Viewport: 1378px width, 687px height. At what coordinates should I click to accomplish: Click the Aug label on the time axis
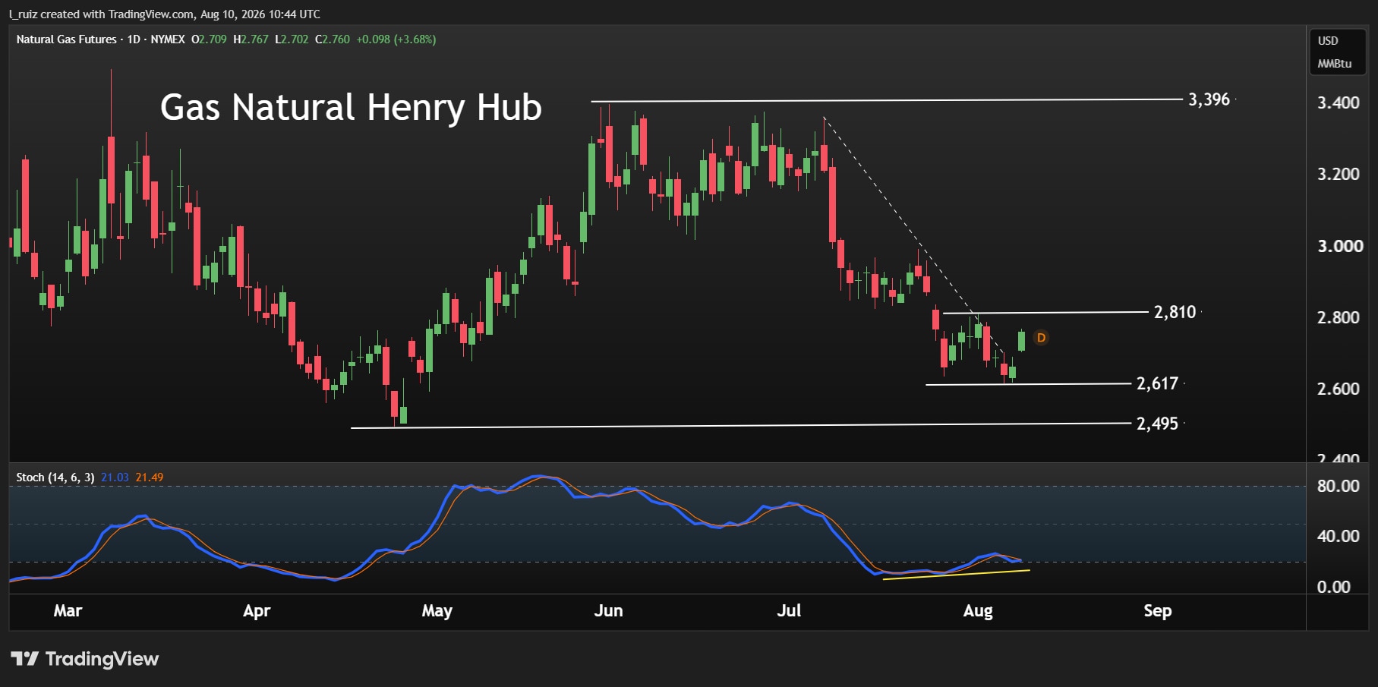(x=978, y=611)
